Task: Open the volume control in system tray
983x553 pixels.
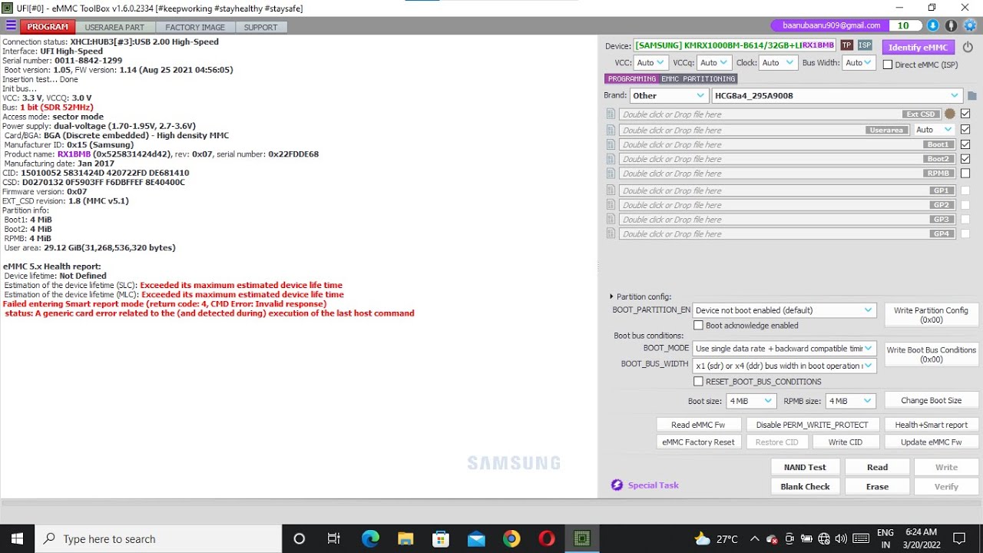Action: tap(841, 538)
